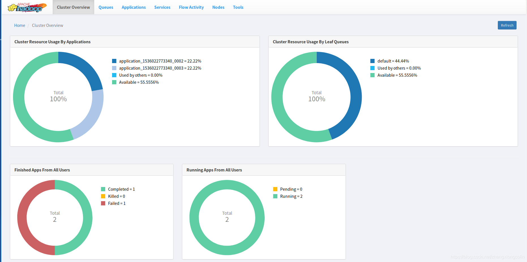Click Cluster Resource Usage By Applications heading
The height and width of the screenshot is (262, 527).
click(52, 42)
